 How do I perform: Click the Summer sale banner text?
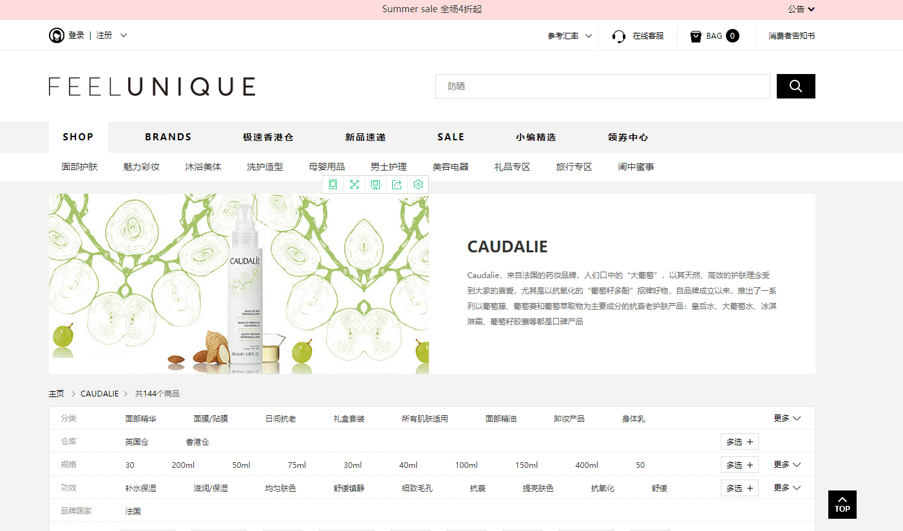tap(432, 9)
